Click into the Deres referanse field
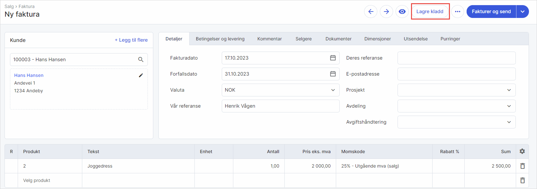Image resolution: width=537 pixels, height=189 pixels. pyautogui.click(x=456, y=58)
